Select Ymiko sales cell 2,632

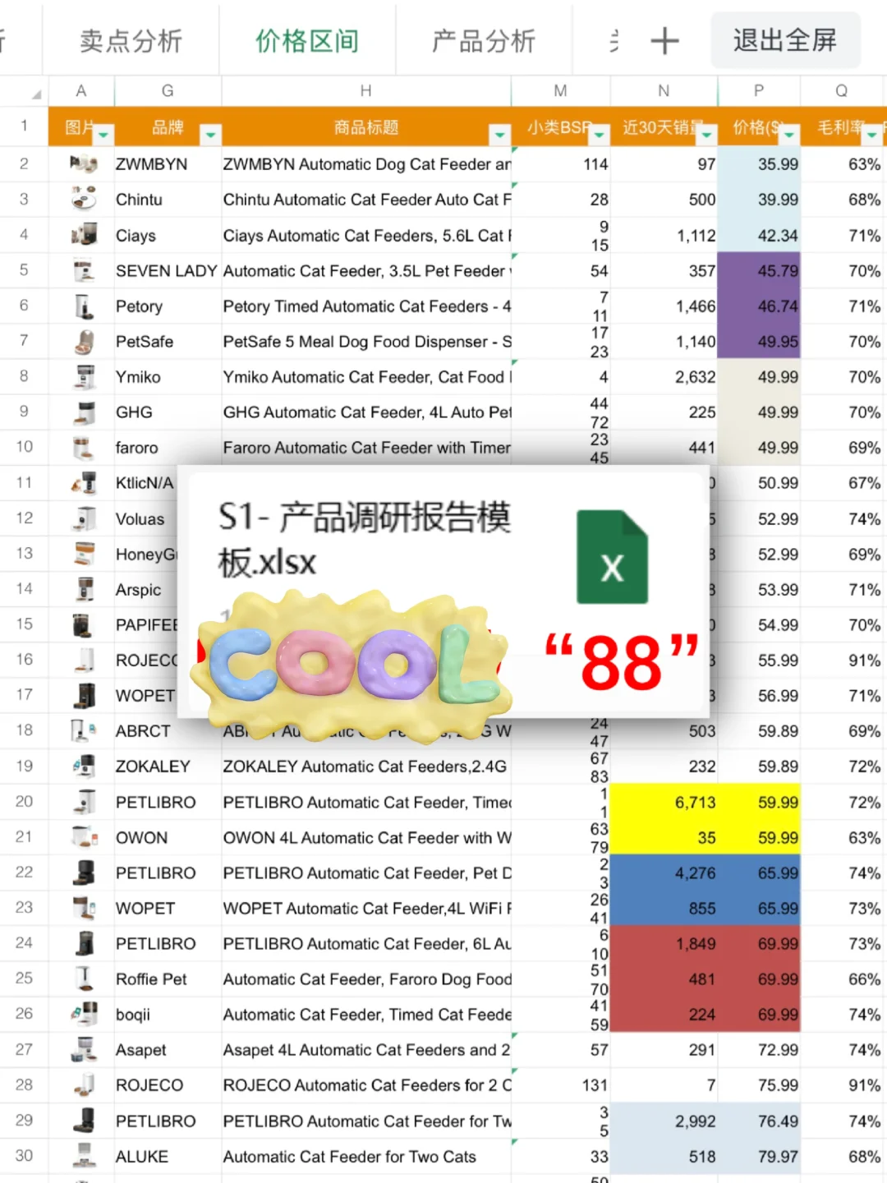point(664,377)
